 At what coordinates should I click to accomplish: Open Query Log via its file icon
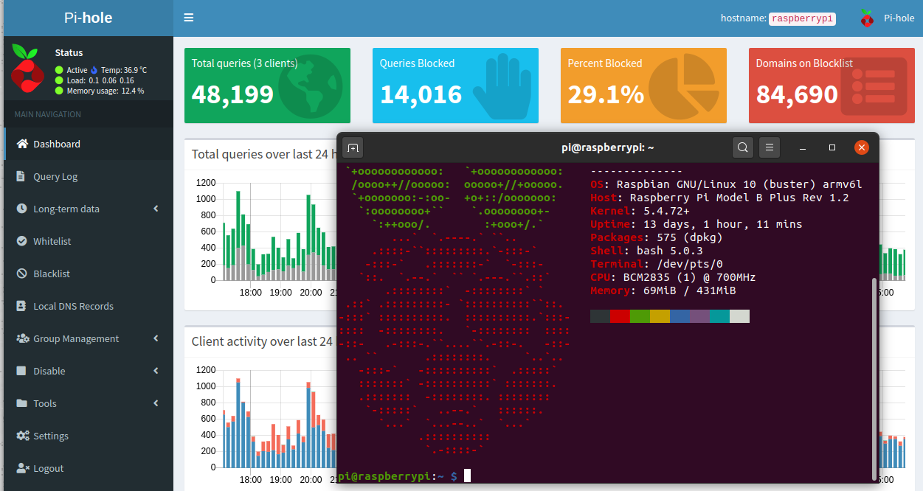click(20, 176)
